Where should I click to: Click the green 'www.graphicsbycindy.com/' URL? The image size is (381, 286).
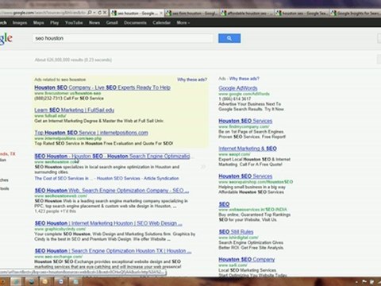click(60, 229)
